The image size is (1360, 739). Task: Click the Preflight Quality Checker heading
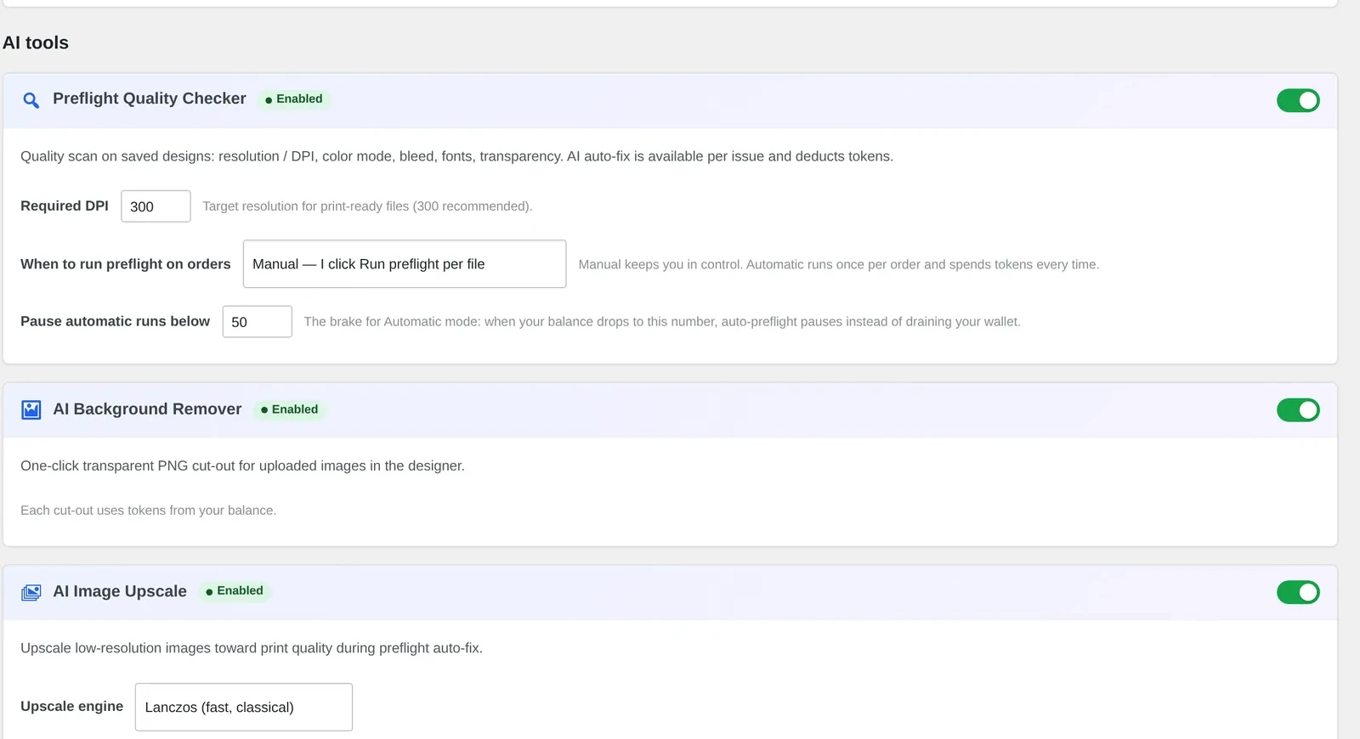click(x=150, y=99)
